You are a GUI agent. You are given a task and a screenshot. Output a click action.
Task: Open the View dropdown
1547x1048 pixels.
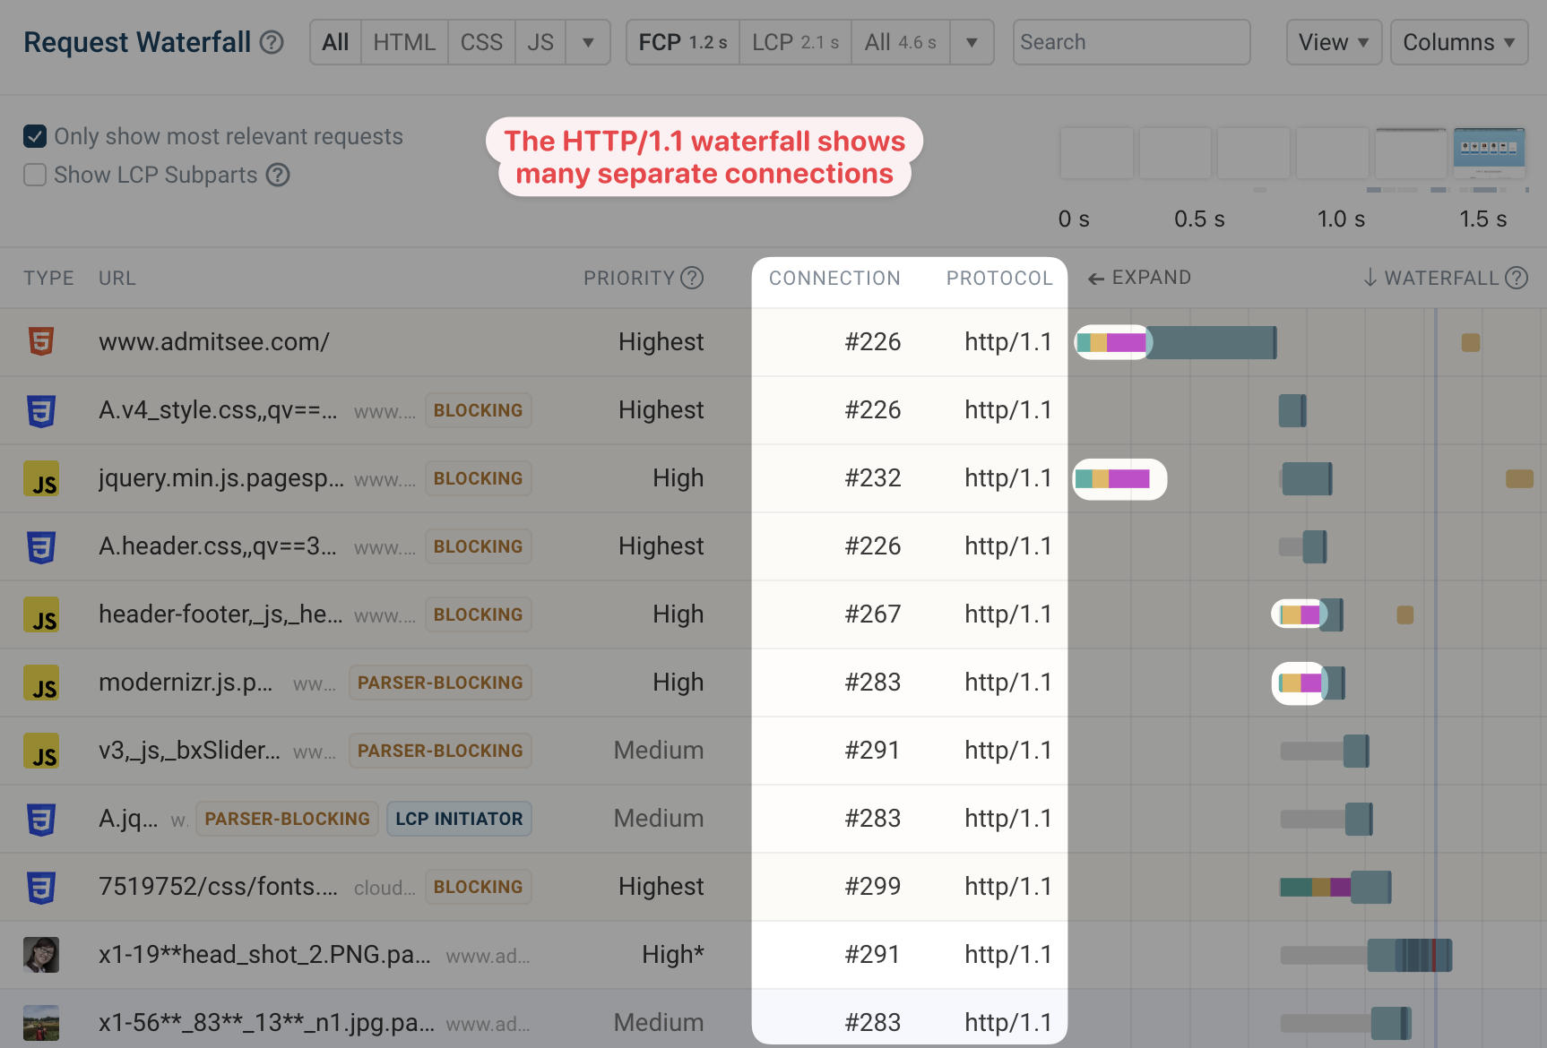pos(1334,42)
